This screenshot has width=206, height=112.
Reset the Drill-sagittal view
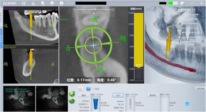(x=56, y=47)
